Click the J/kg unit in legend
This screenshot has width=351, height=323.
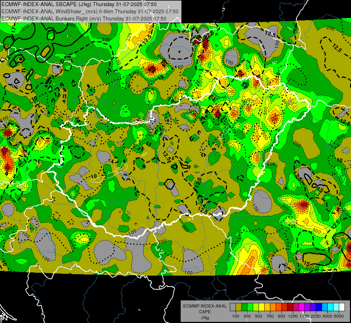(x=205, y=318)
